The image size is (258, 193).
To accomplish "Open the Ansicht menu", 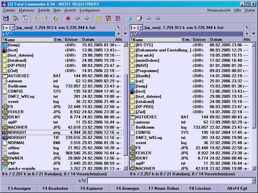I will [70, 10].
